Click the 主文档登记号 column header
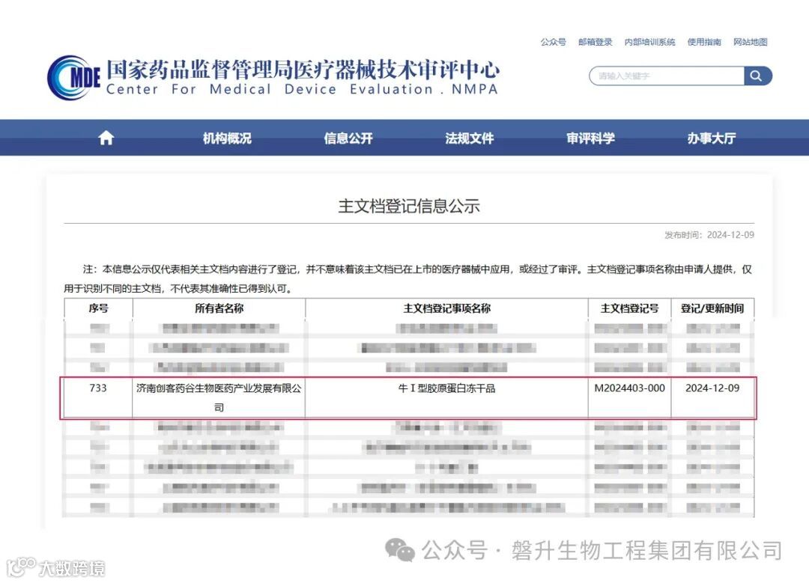 point(630,308)
